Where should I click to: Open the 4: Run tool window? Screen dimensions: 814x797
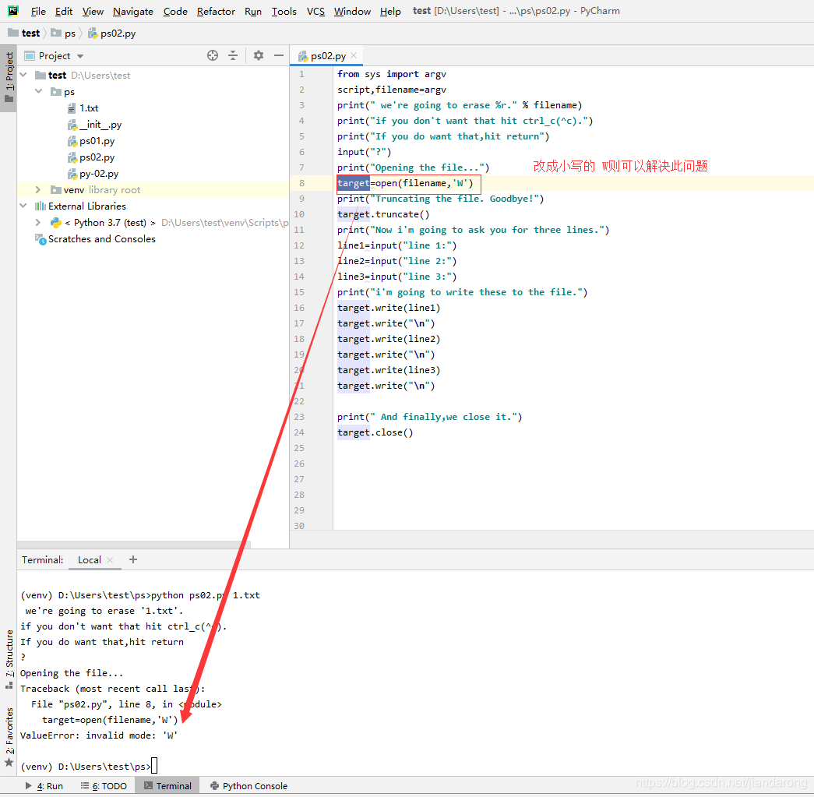click(x=44, y=785)
